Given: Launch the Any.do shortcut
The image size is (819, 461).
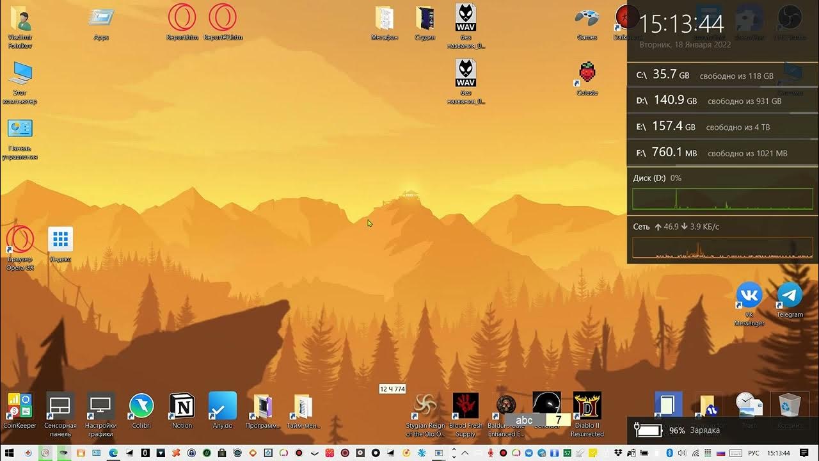Looking at the screenshot, I should [223, 410].
